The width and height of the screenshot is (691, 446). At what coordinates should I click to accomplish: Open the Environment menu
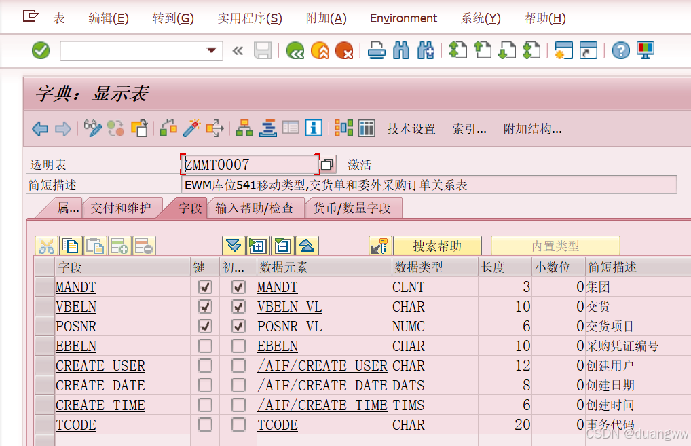(x=404, y=18)
